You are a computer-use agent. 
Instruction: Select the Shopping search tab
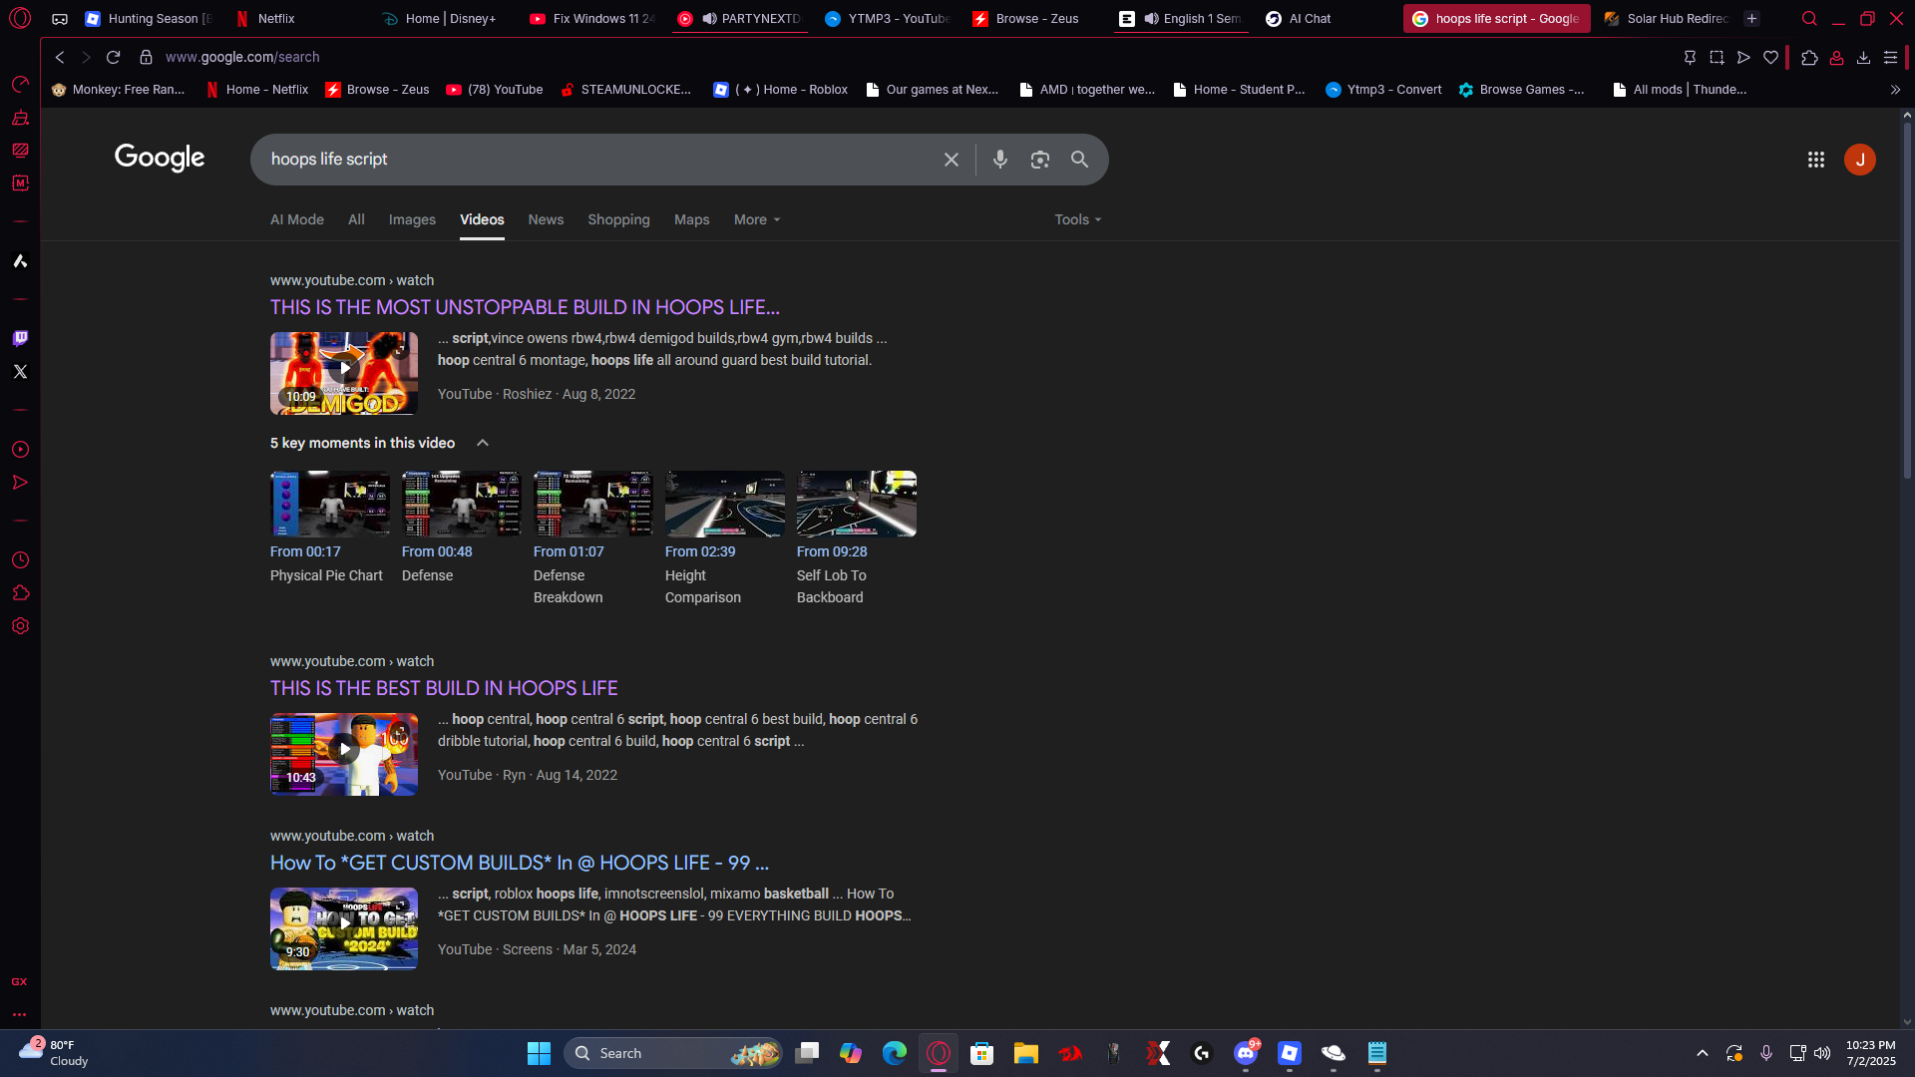[x=618, y=219]
